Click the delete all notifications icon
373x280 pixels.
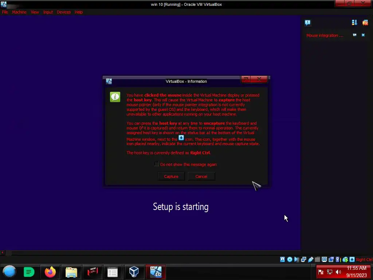[x=365, y=23]
